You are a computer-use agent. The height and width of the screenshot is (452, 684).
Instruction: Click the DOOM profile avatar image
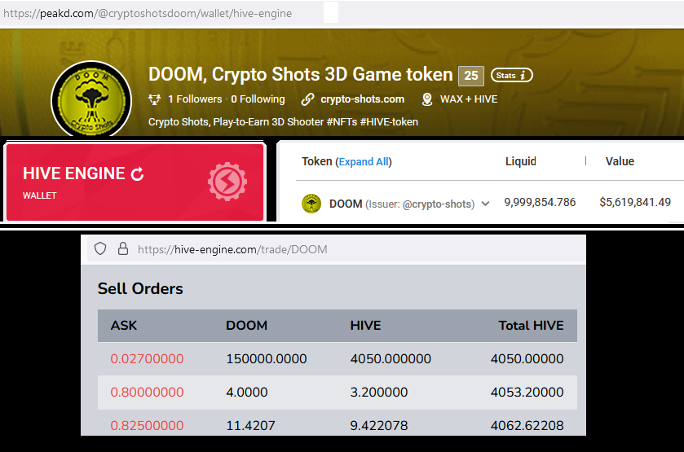click(x=91, y=99)
